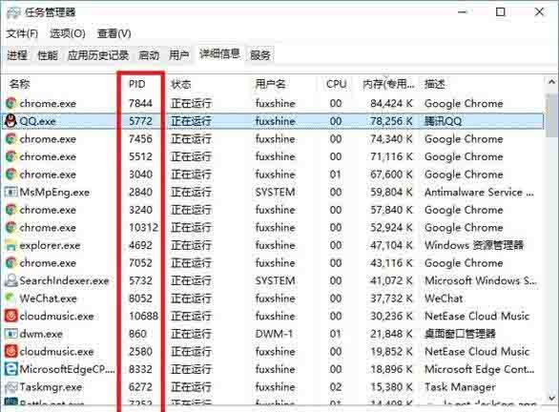Switch to the 应用历史记录 tab
Image resolution: width=559 pixels, height=412 pixels.
[x=98, y=55]
